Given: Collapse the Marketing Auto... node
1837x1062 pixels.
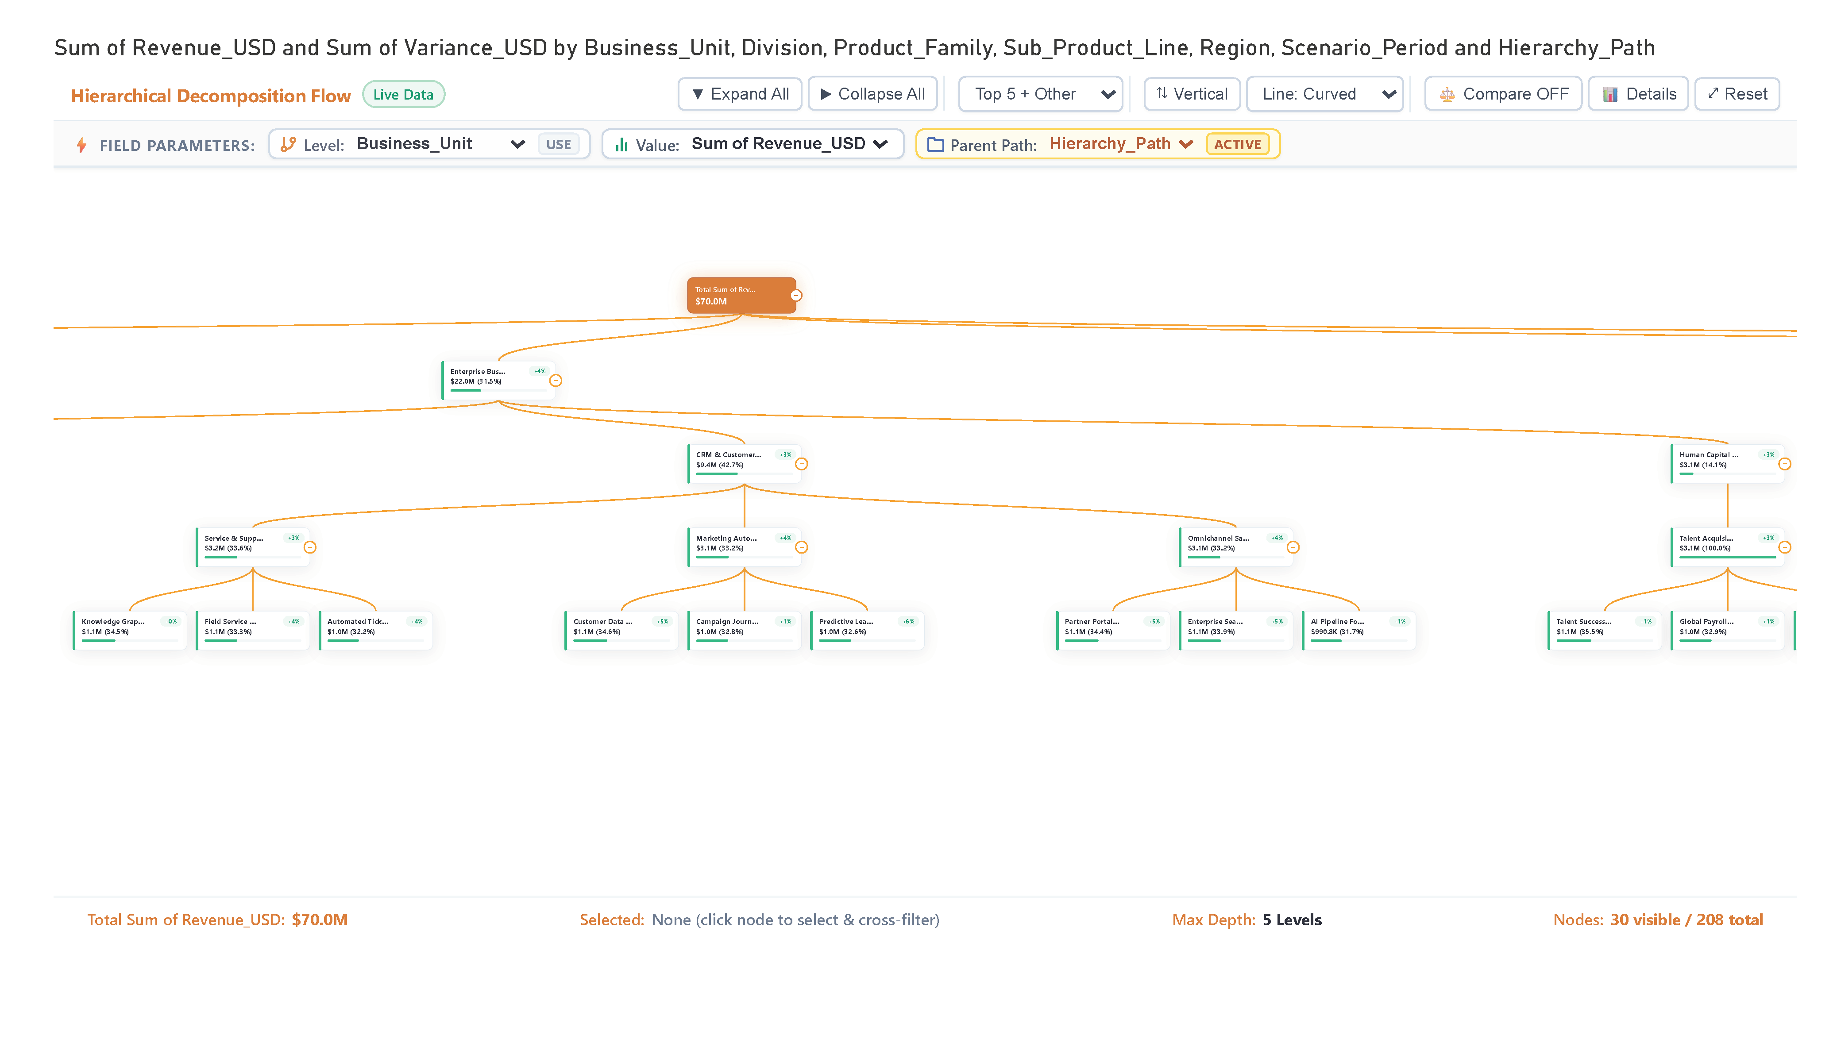Looking at the screenshot, I should (801, 547).
